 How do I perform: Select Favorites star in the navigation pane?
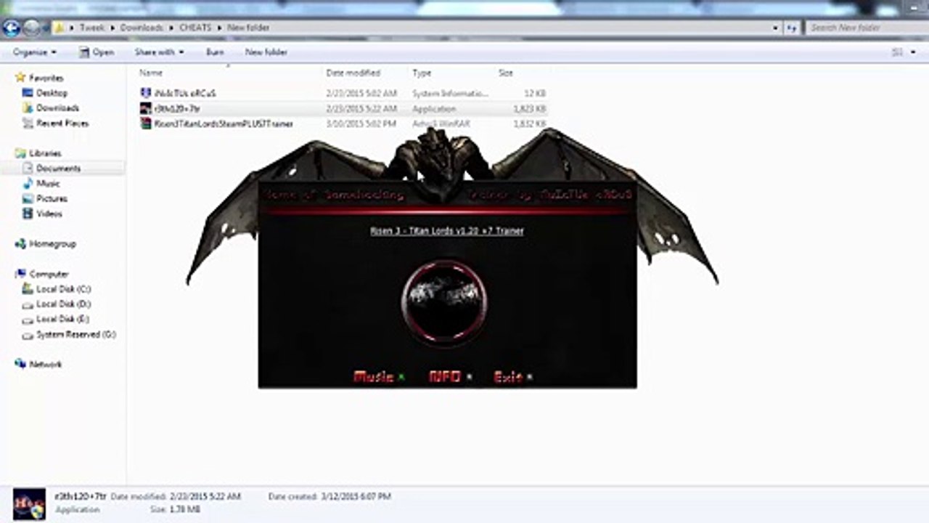click(21, 78)
